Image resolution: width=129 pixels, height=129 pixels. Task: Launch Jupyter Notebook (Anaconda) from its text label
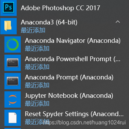pos(69,95)
